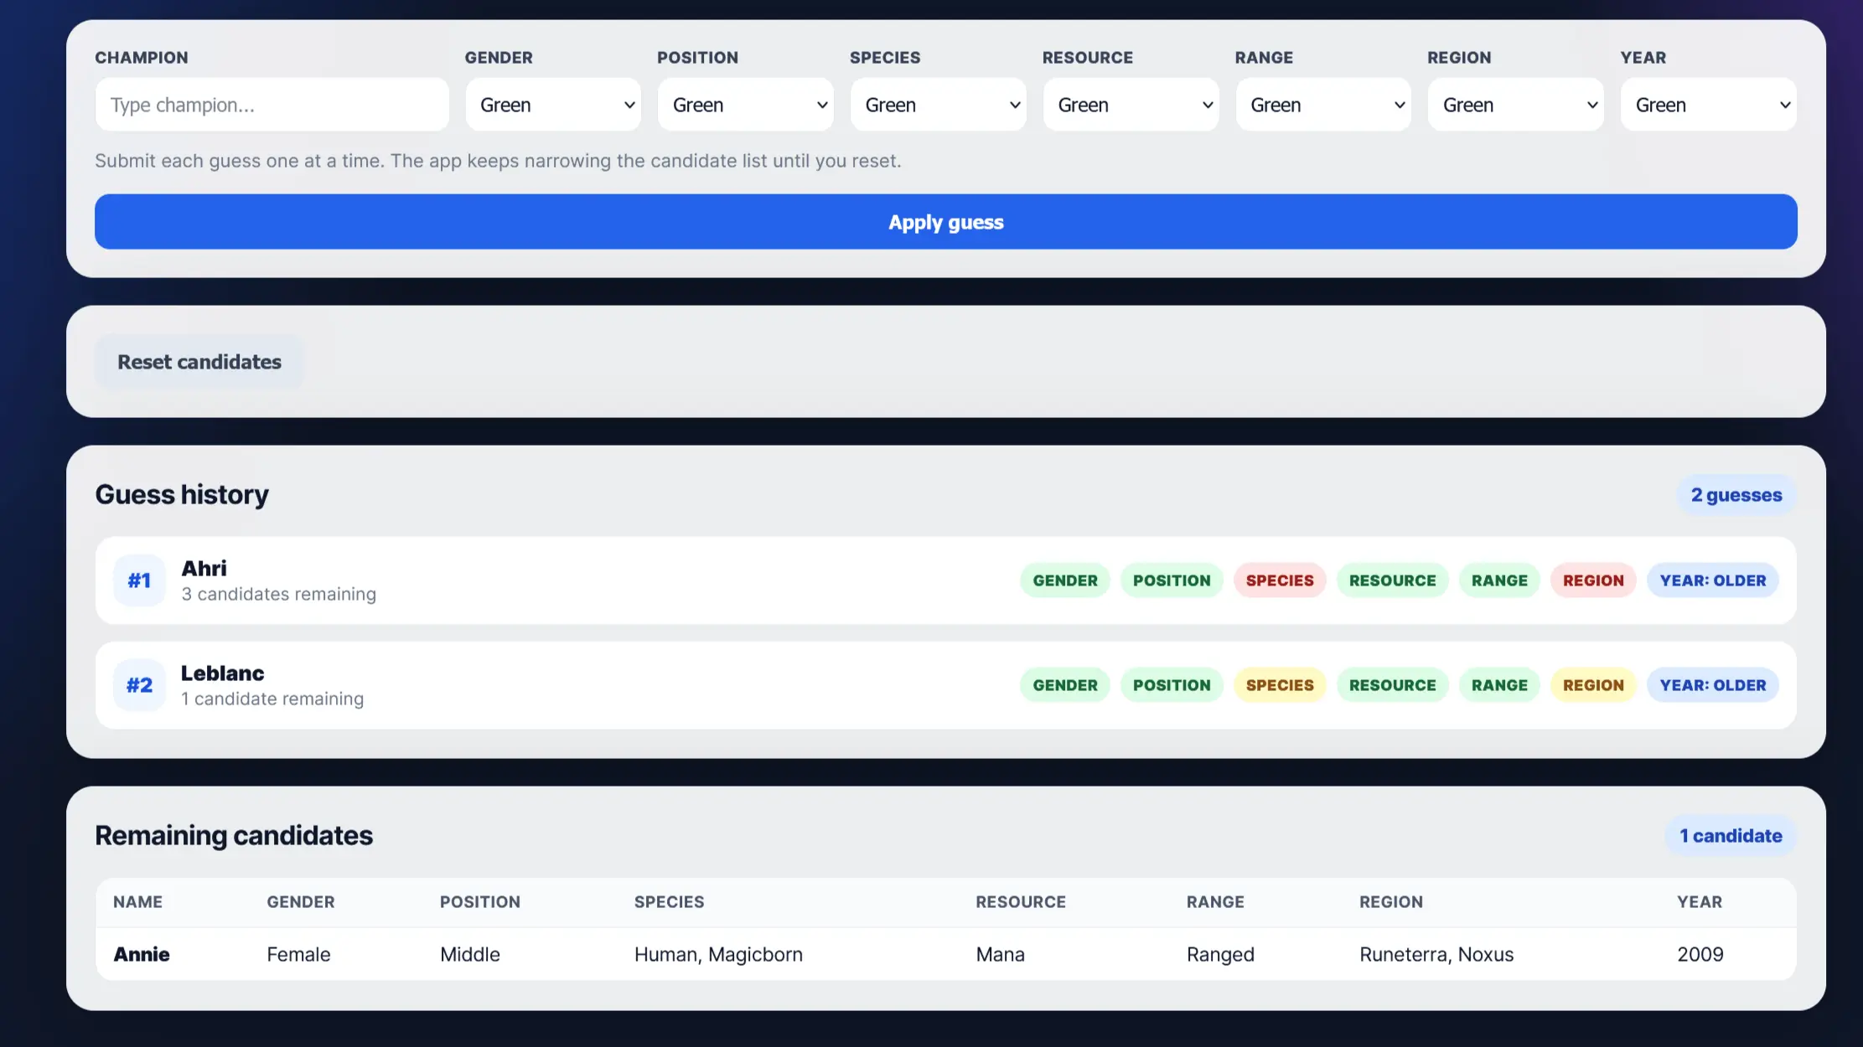Open the Year feedback dropdown
Viewport: 1863px width, 1047px height.
[x=1709, y=105]
